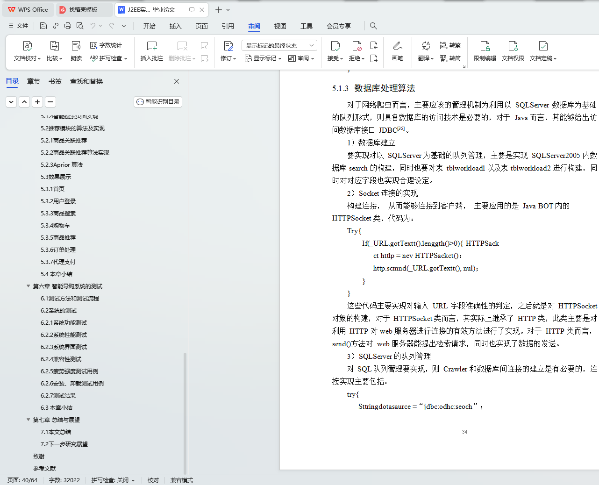Screen dimensions: 599x485
Task: Go to previous revision icon
Action: tap(374, 45)
